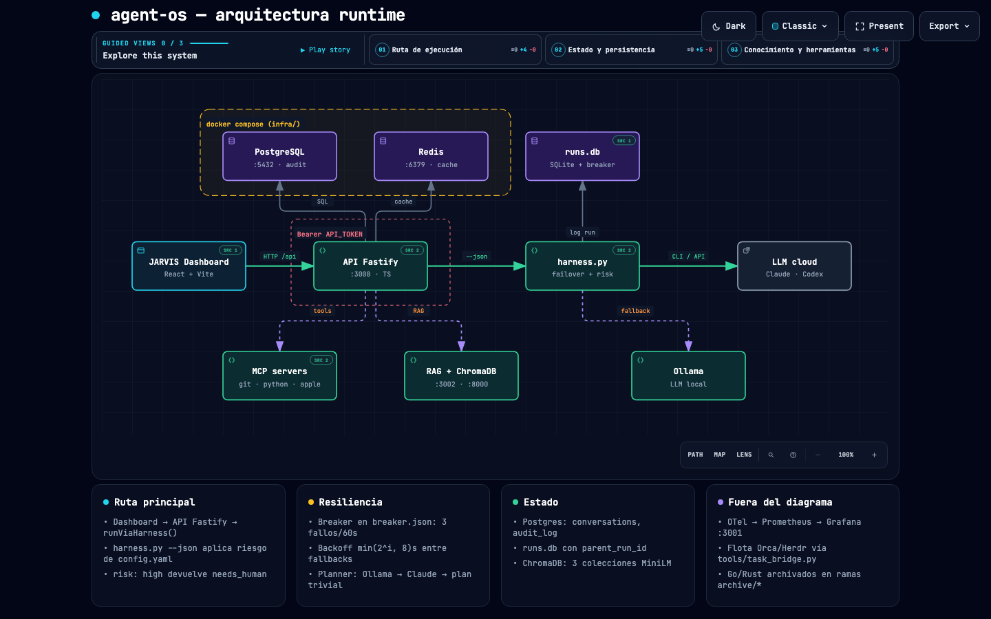Open SRC 2 badge on harness.py
This screenshot has height=619, width=991.
tap(624, 250)
